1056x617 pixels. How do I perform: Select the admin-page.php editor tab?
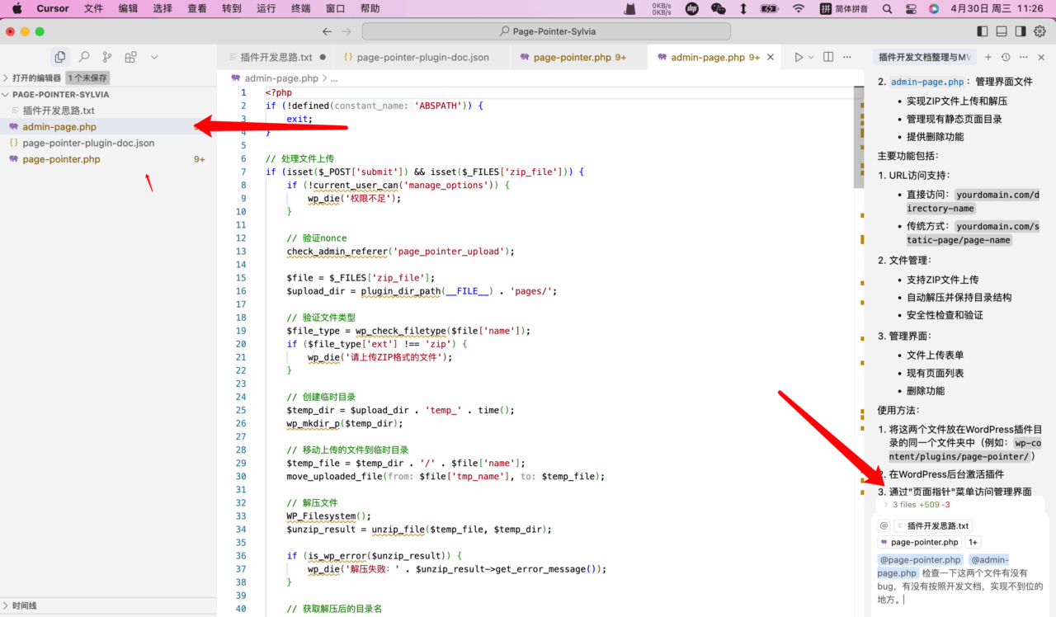point(714,57)
